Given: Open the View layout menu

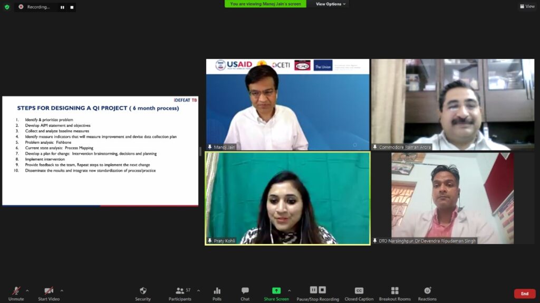Looking at the screenshot, I should (527, 6).
